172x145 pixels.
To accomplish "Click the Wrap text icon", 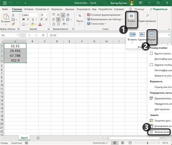I will click(68, 15).
